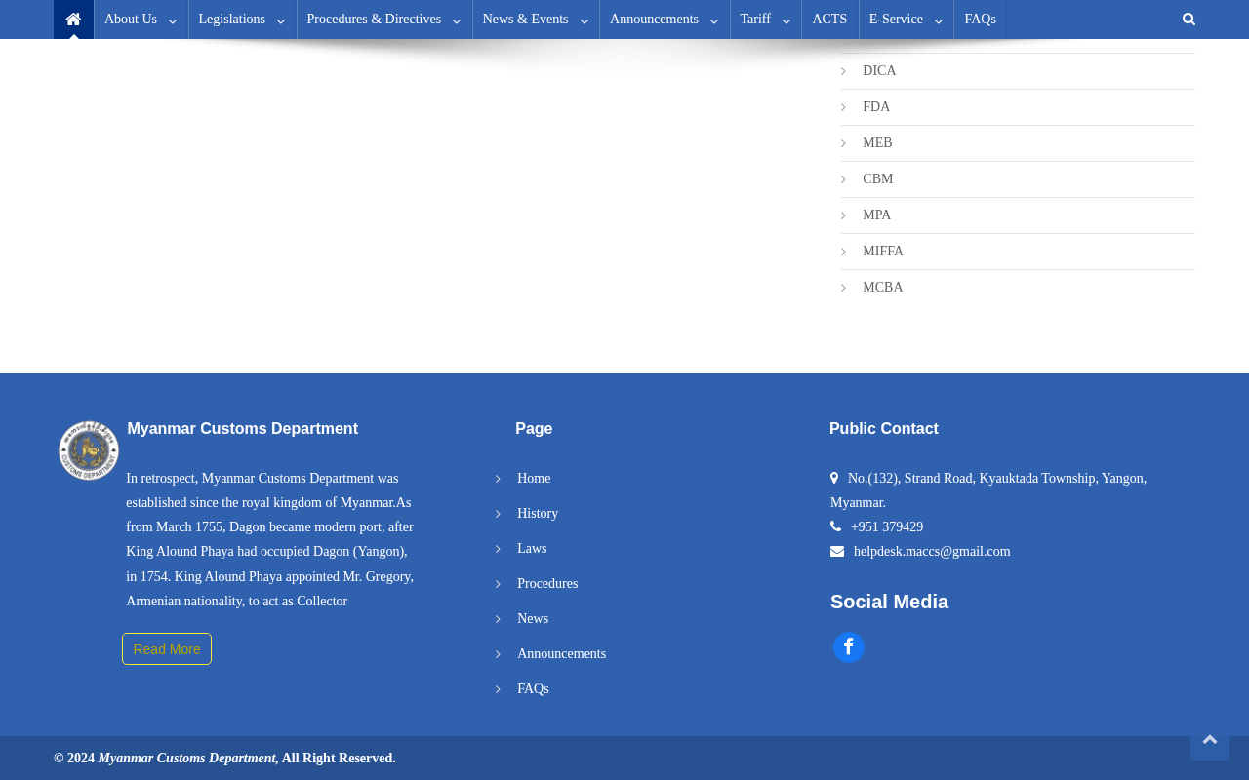This screenshot has width=1249, height=780.
Task: Open the search magnifier icon
Action: click(x=1189, y=19)
